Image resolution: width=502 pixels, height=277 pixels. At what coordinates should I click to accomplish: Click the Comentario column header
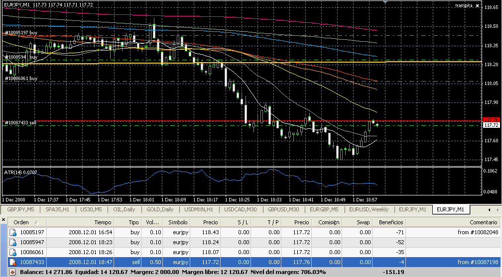(453, 222)
